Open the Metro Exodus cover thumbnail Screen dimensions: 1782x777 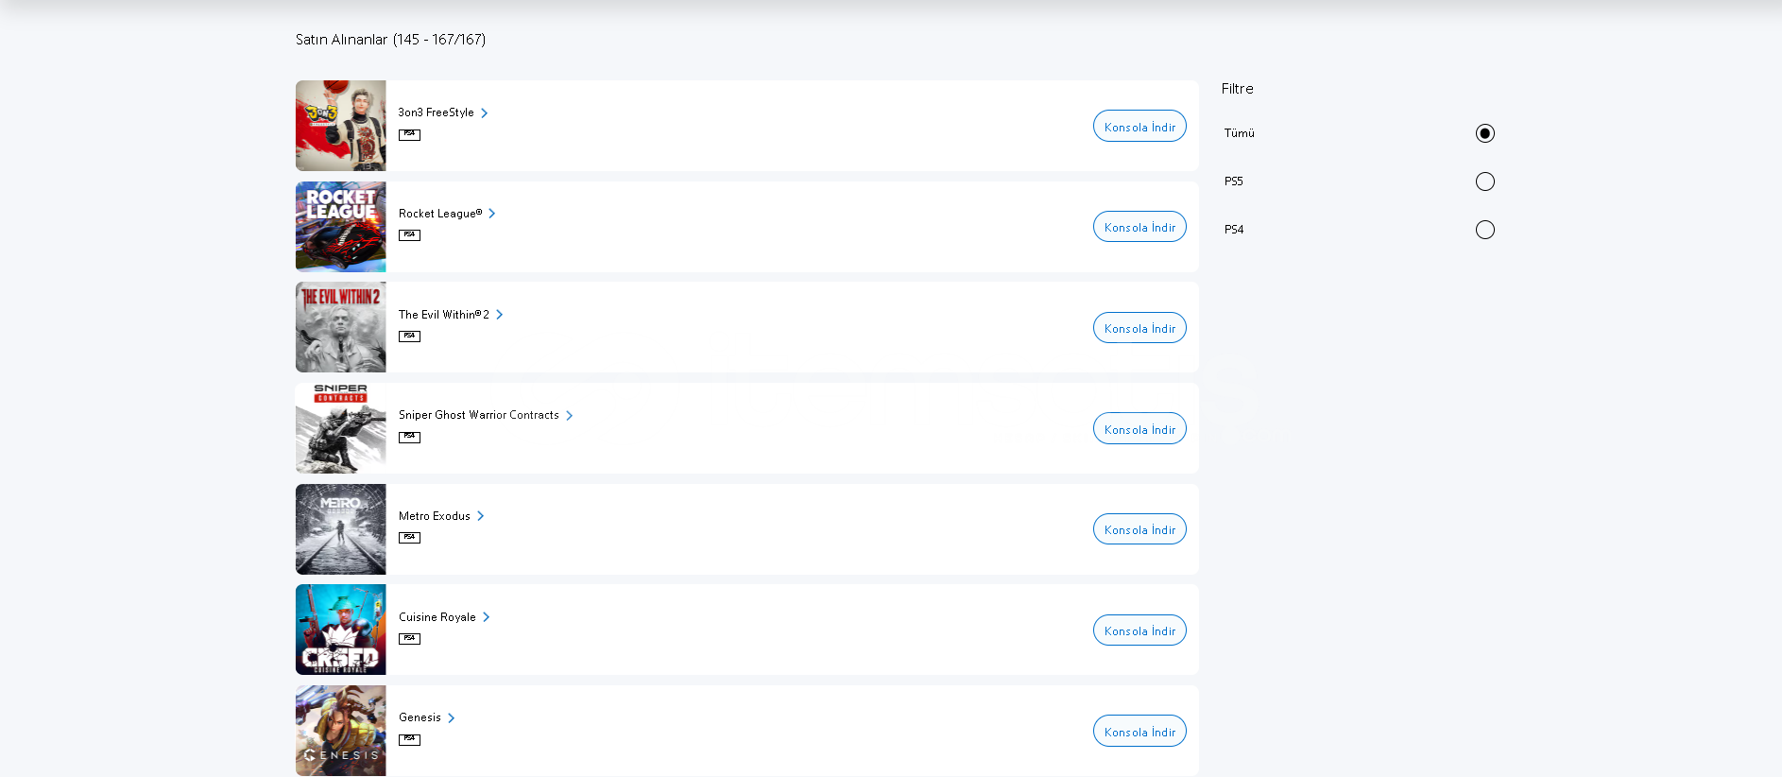(x=341, y=529)
